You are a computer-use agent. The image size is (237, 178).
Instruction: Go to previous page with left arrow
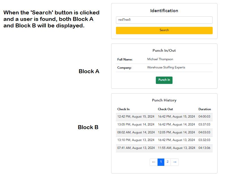click(154, 162)
